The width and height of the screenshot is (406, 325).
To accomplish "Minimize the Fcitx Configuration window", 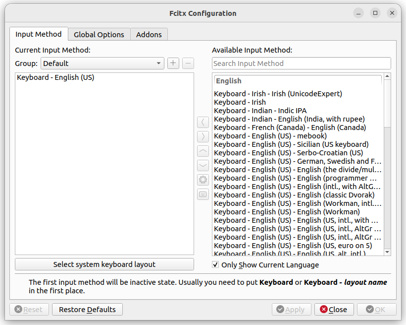I will coord(358,13).
